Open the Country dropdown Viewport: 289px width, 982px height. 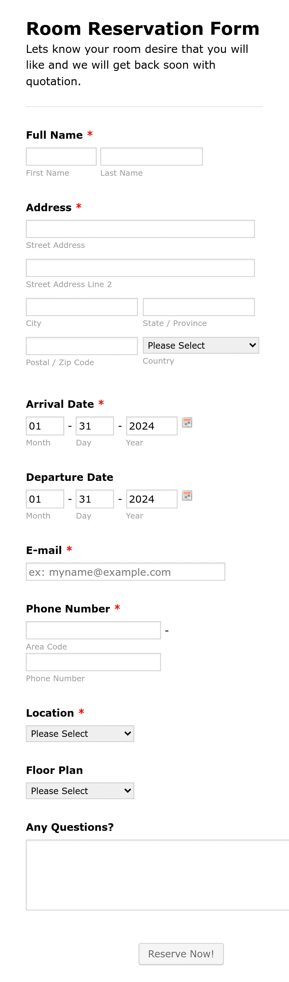(201, 345)
